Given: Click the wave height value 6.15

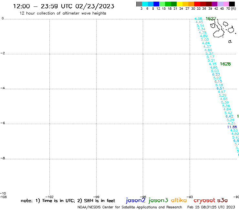Looking at the screenshot, I should [218, 81].
